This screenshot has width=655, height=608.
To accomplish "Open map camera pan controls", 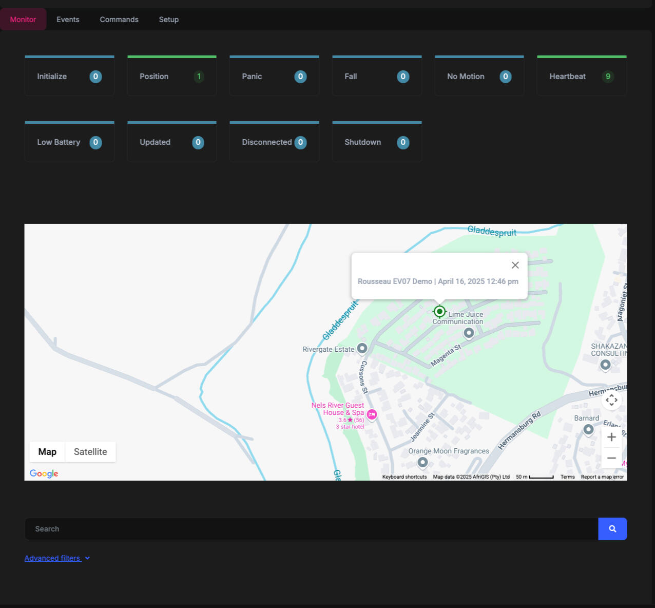I will click(611, 400).
